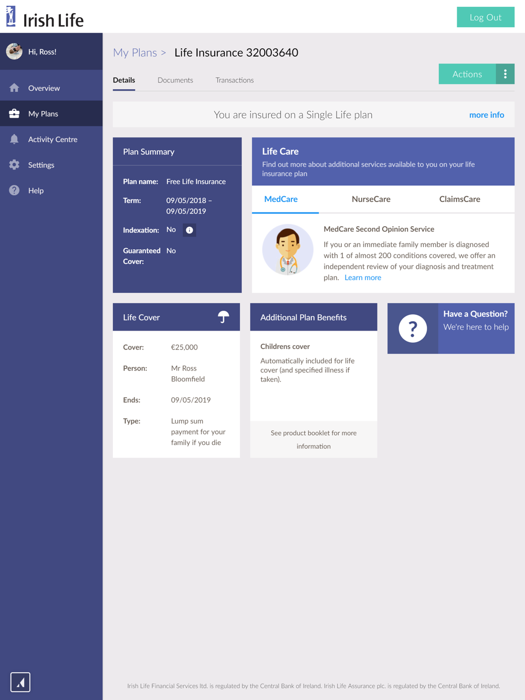Image resolution: width=525 pixels, height=700 pixels.
Task: Collapse the sidebar using bottom arrow icon
Action: [x=20, y=682]
